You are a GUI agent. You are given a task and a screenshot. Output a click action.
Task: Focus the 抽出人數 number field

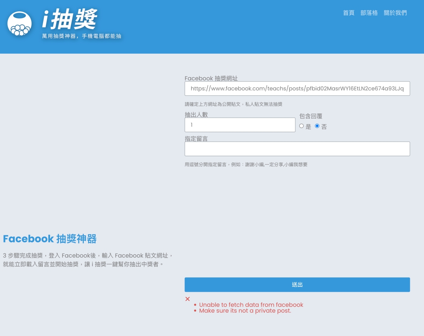(240, 125)
